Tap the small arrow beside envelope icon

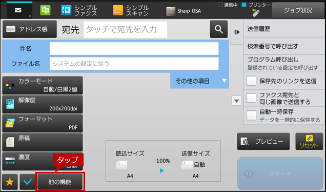point(30,16)
